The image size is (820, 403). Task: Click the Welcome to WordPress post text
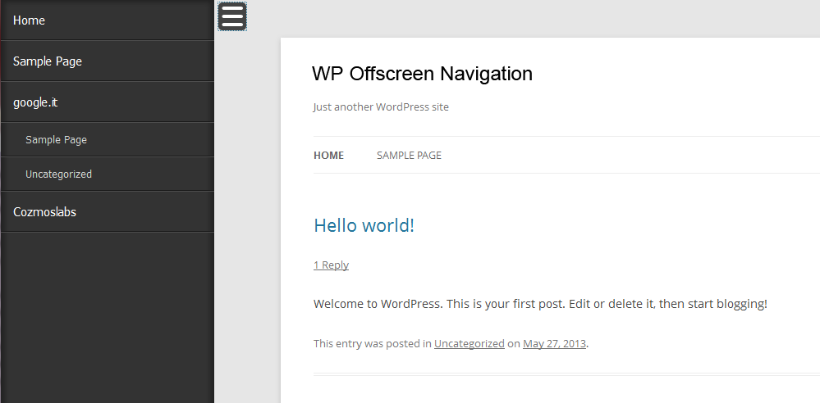(x=540, y=304)
